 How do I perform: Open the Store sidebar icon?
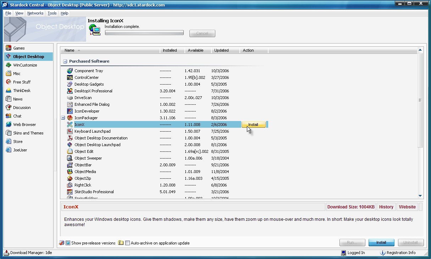point(9,142)
